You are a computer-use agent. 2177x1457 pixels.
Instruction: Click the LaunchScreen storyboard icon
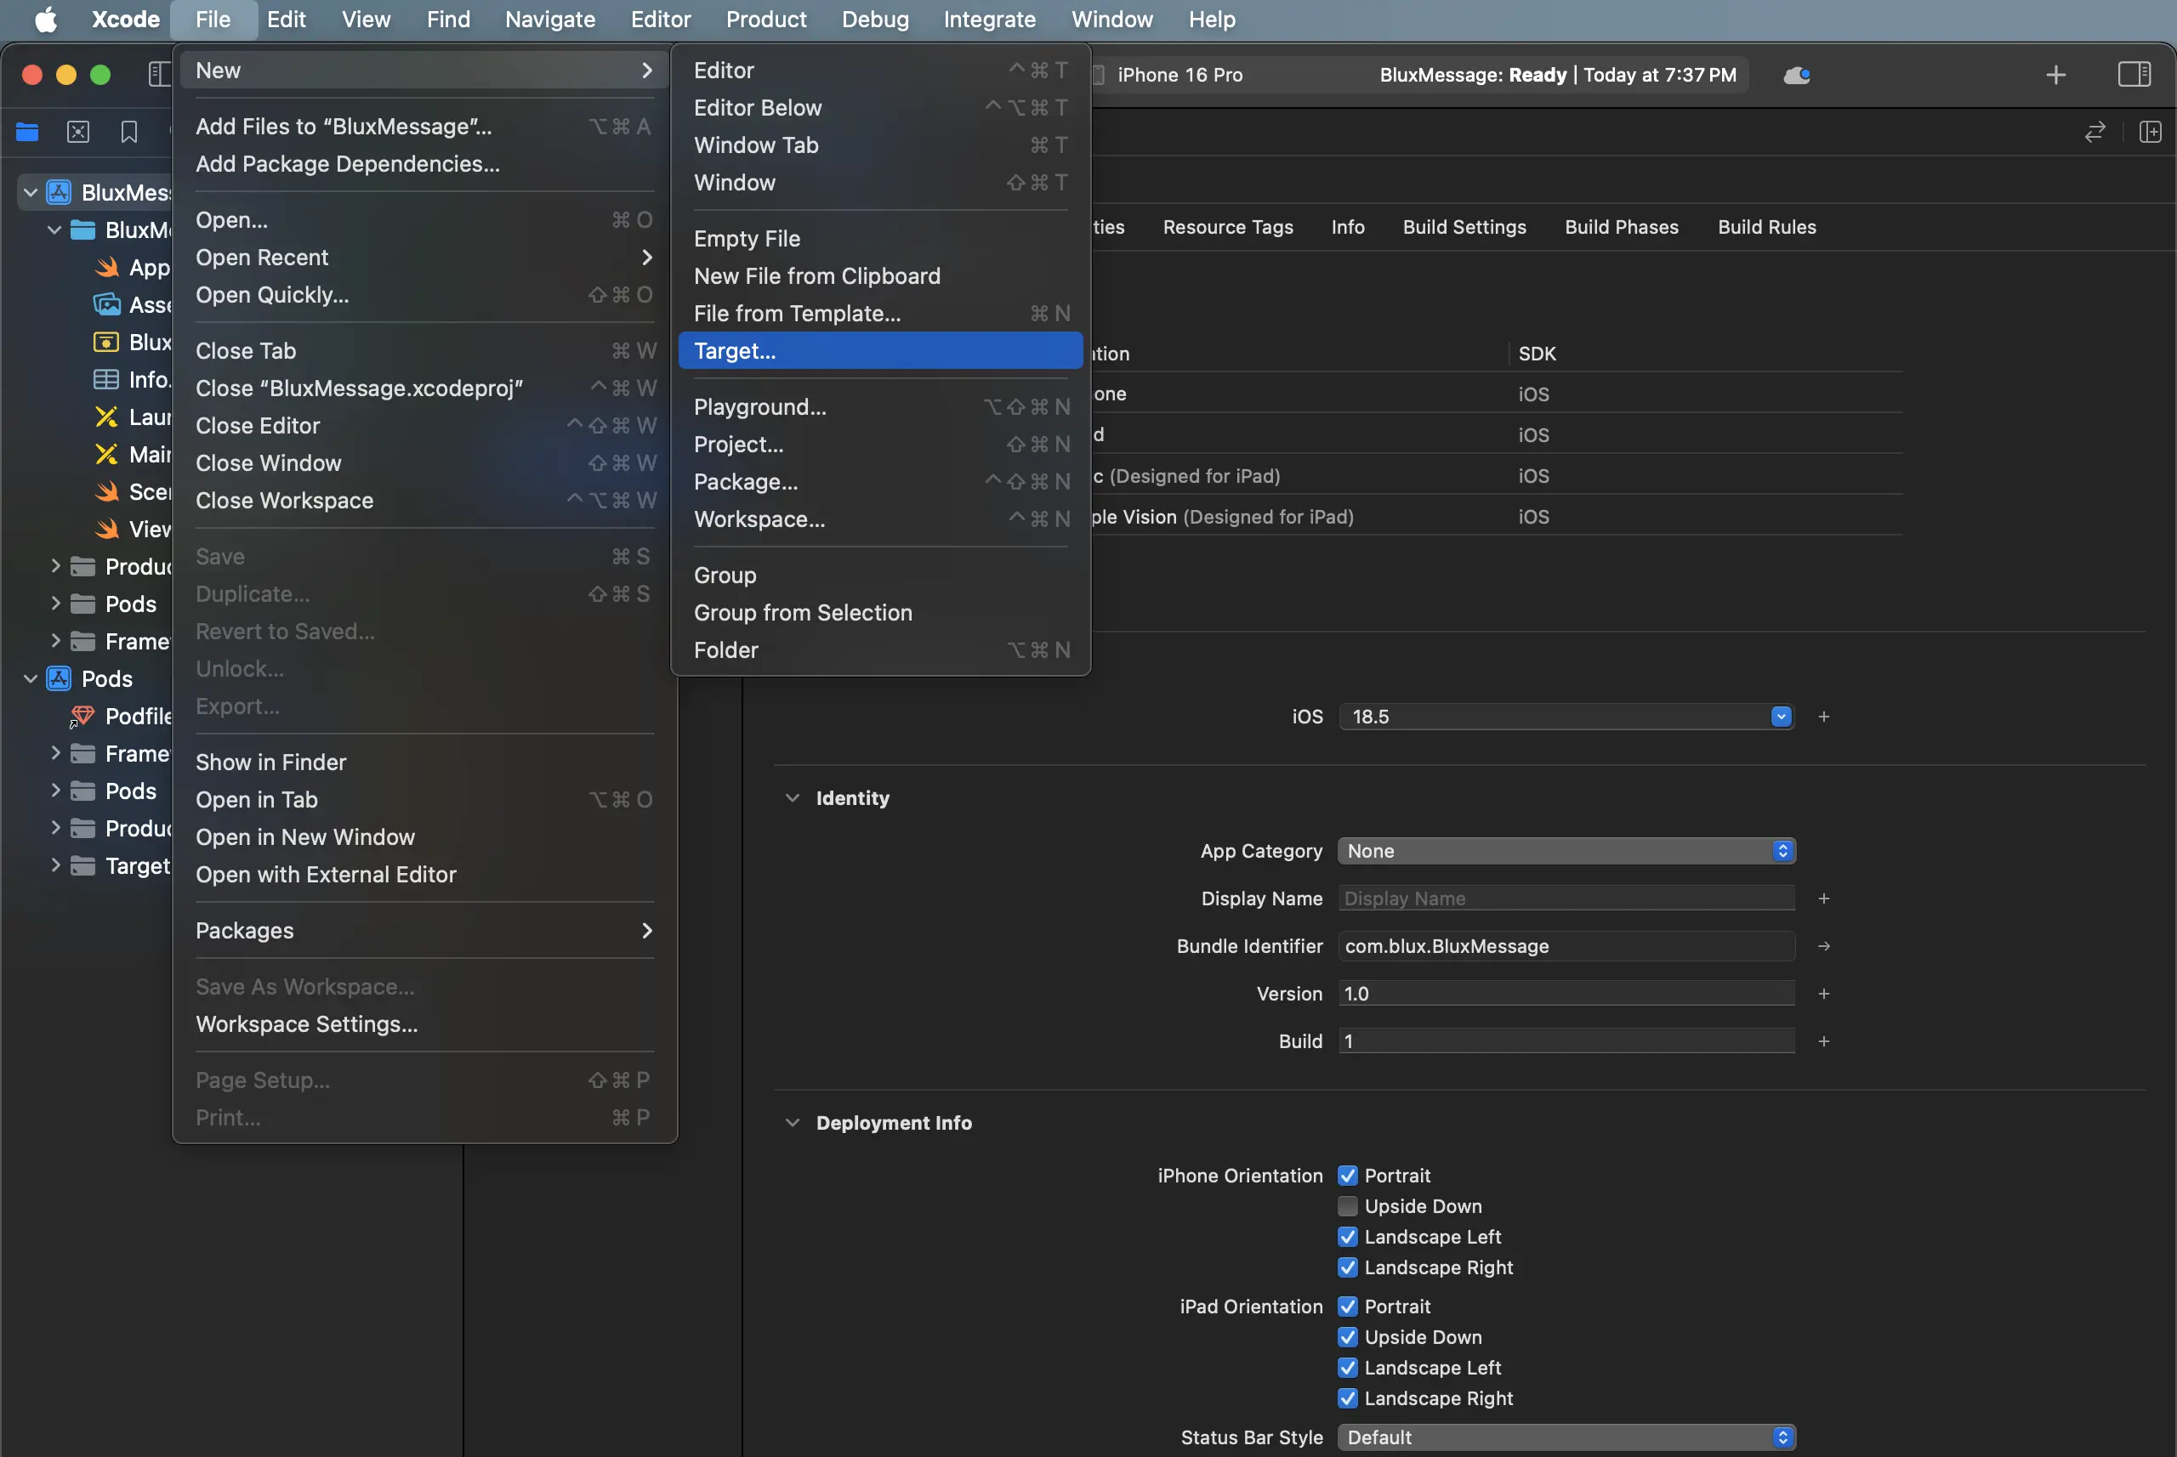click(107, 417)
